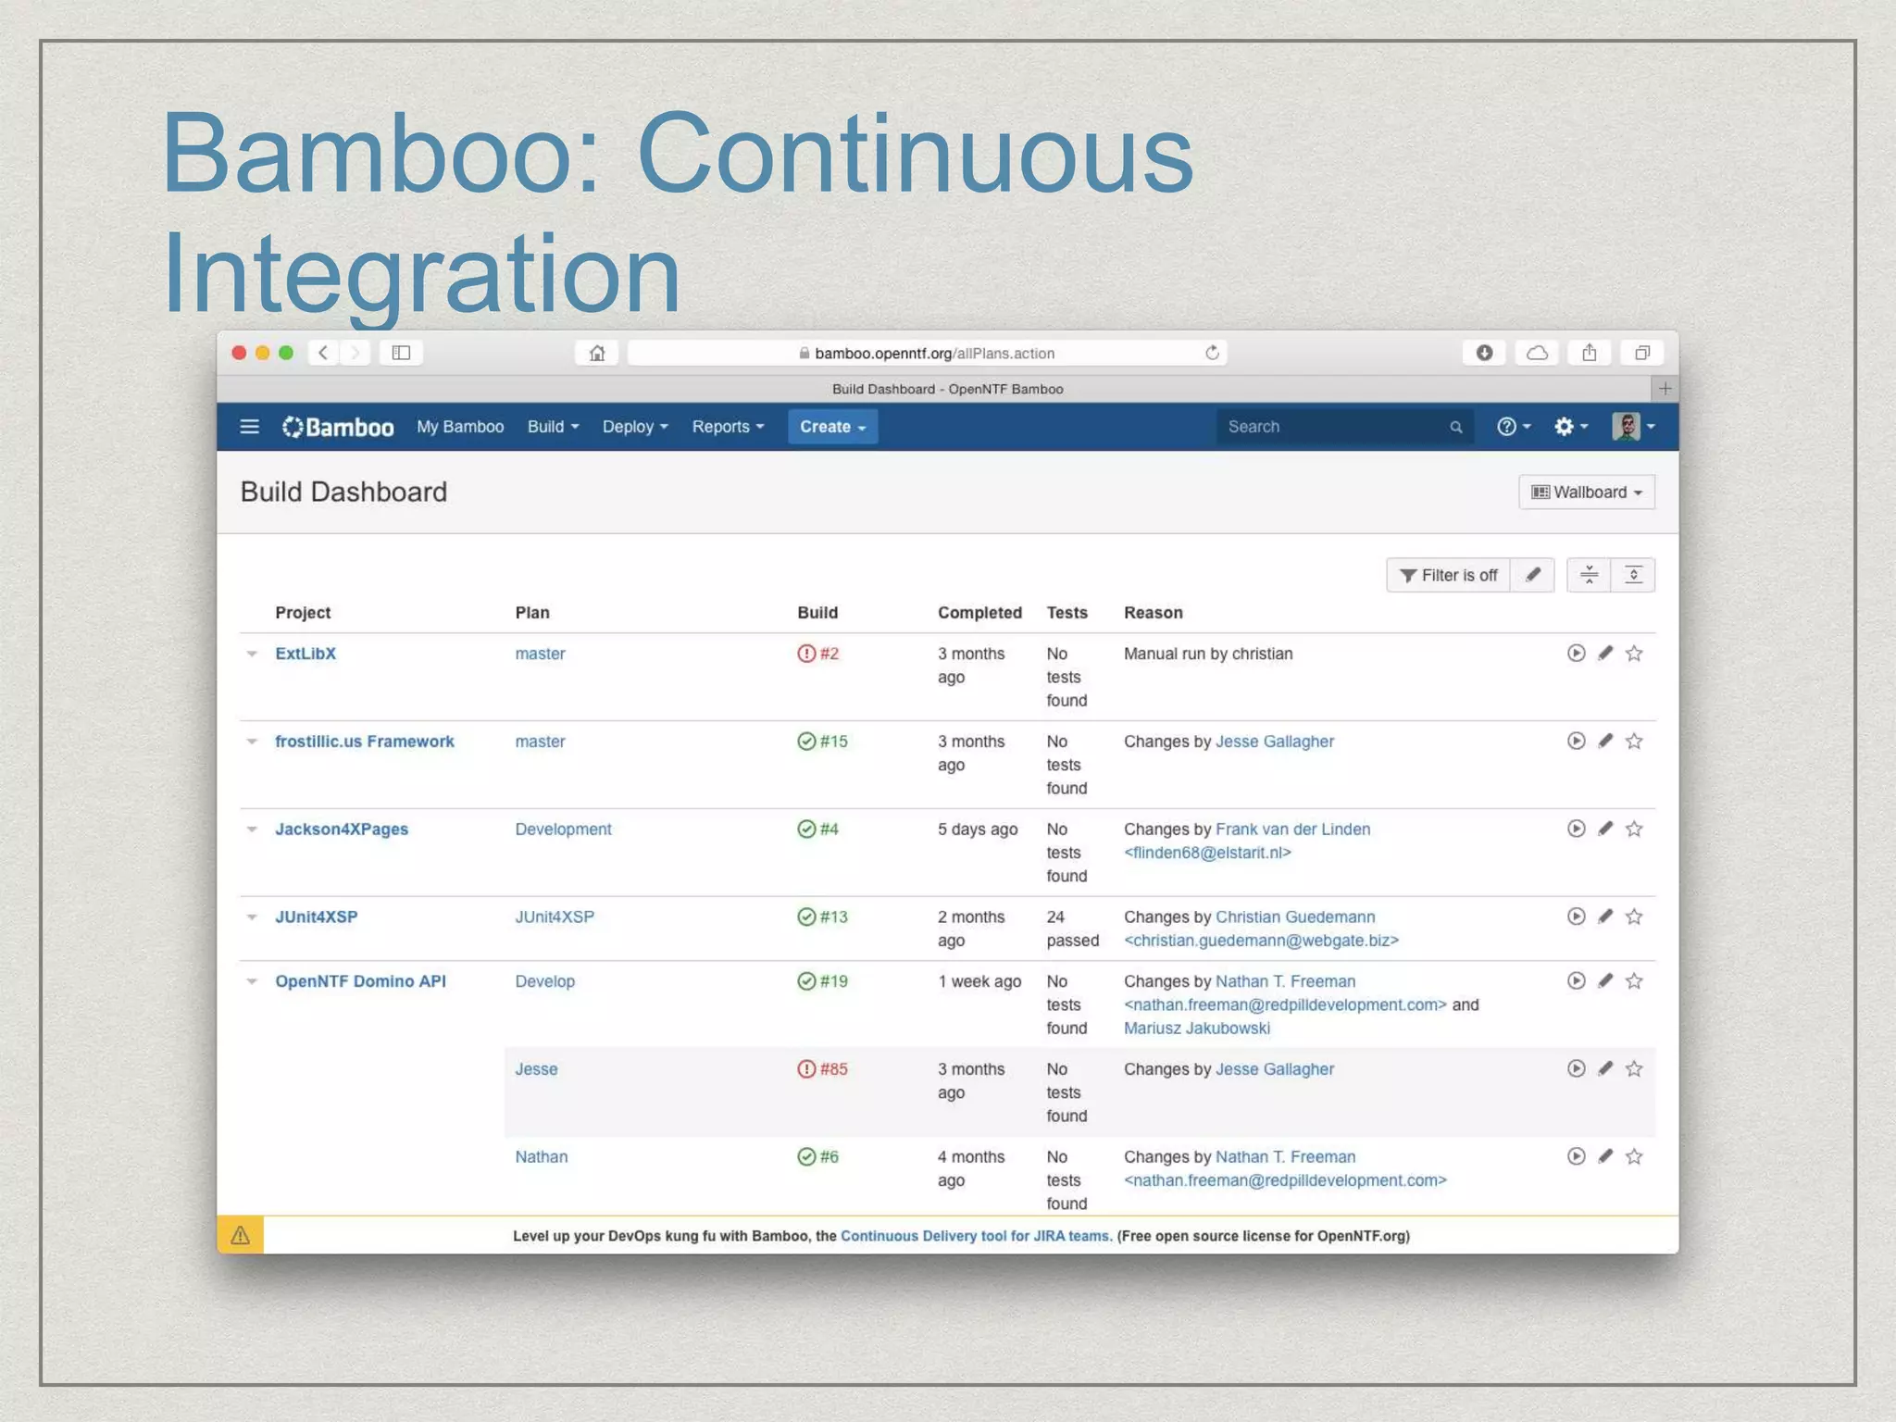This screenshot has height=1422, width=1896.
Task: Run the Jackson4XPages Development plan
Action: click(1576, 829)
